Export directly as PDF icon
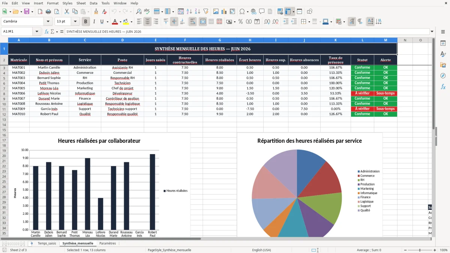The height and width of the screenshot is (253, 450). click(40, 12)
